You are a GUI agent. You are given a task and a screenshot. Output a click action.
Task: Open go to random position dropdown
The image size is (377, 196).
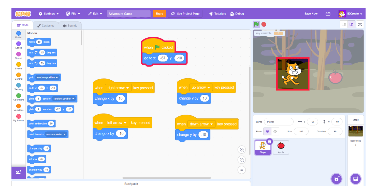pyautogui.click(x=47, y=77)
